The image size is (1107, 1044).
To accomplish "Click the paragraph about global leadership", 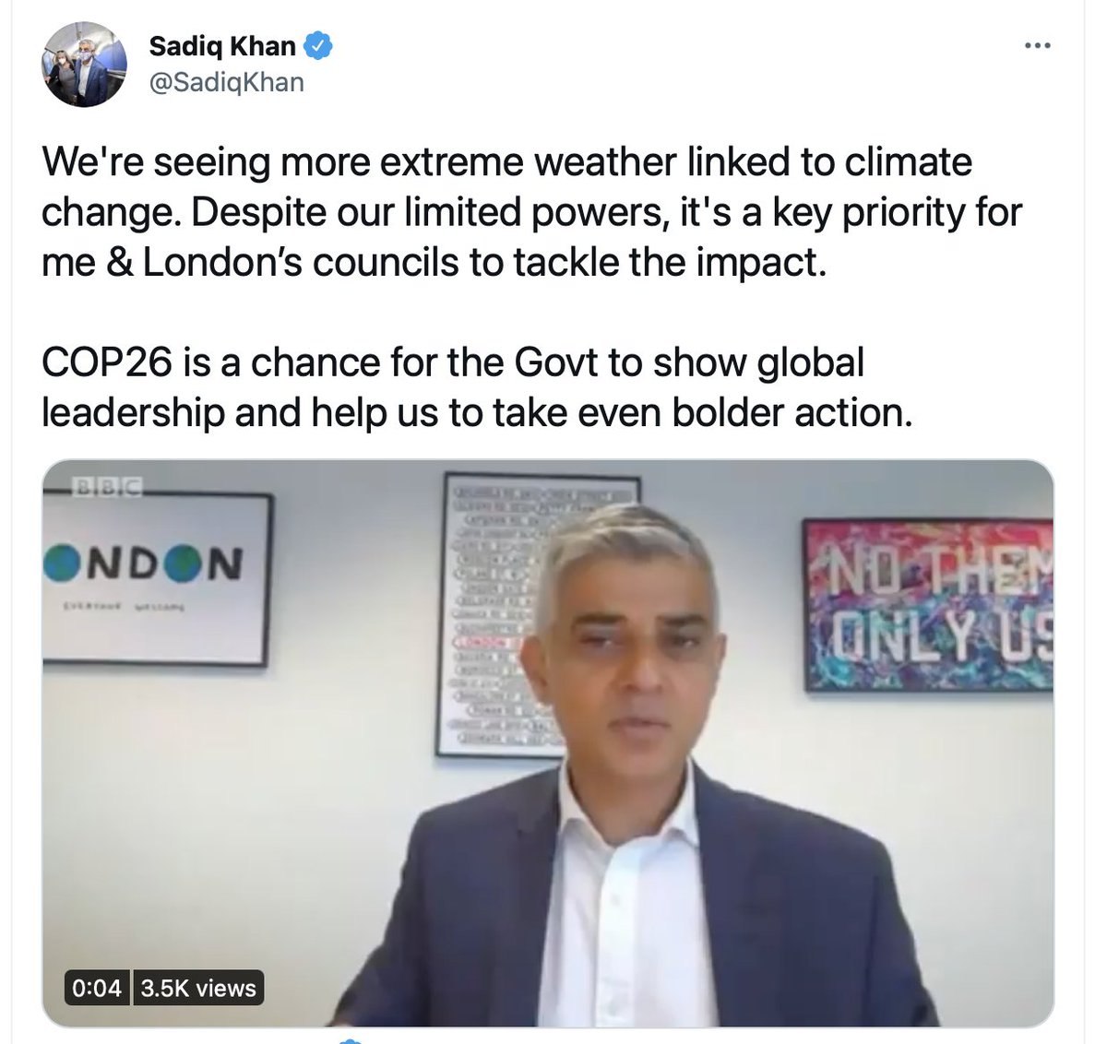I will tap(477, 387).
